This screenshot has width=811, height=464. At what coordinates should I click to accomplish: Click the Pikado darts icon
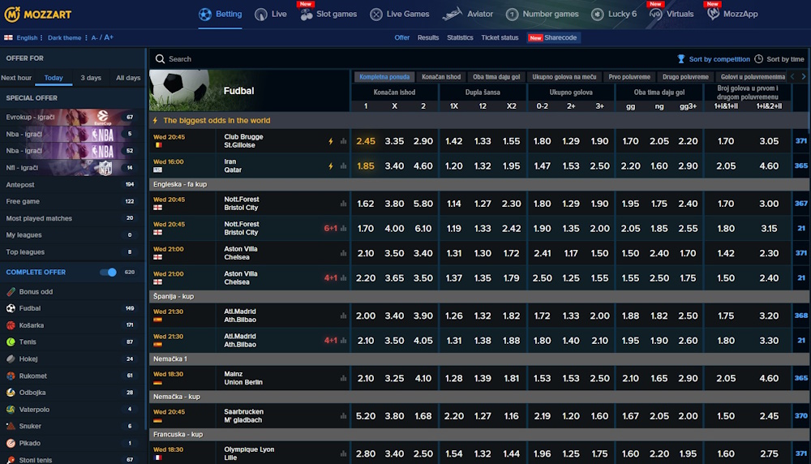pyautogui.click(x=11, y=443)
